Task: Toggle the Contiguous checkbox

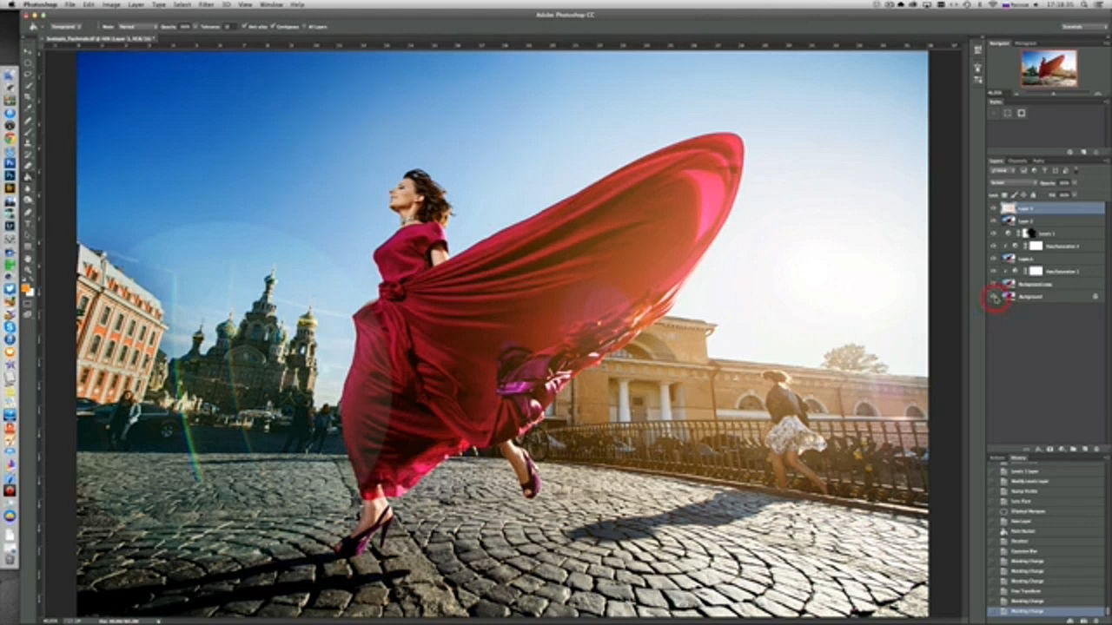Action: (x=275, y=27)
